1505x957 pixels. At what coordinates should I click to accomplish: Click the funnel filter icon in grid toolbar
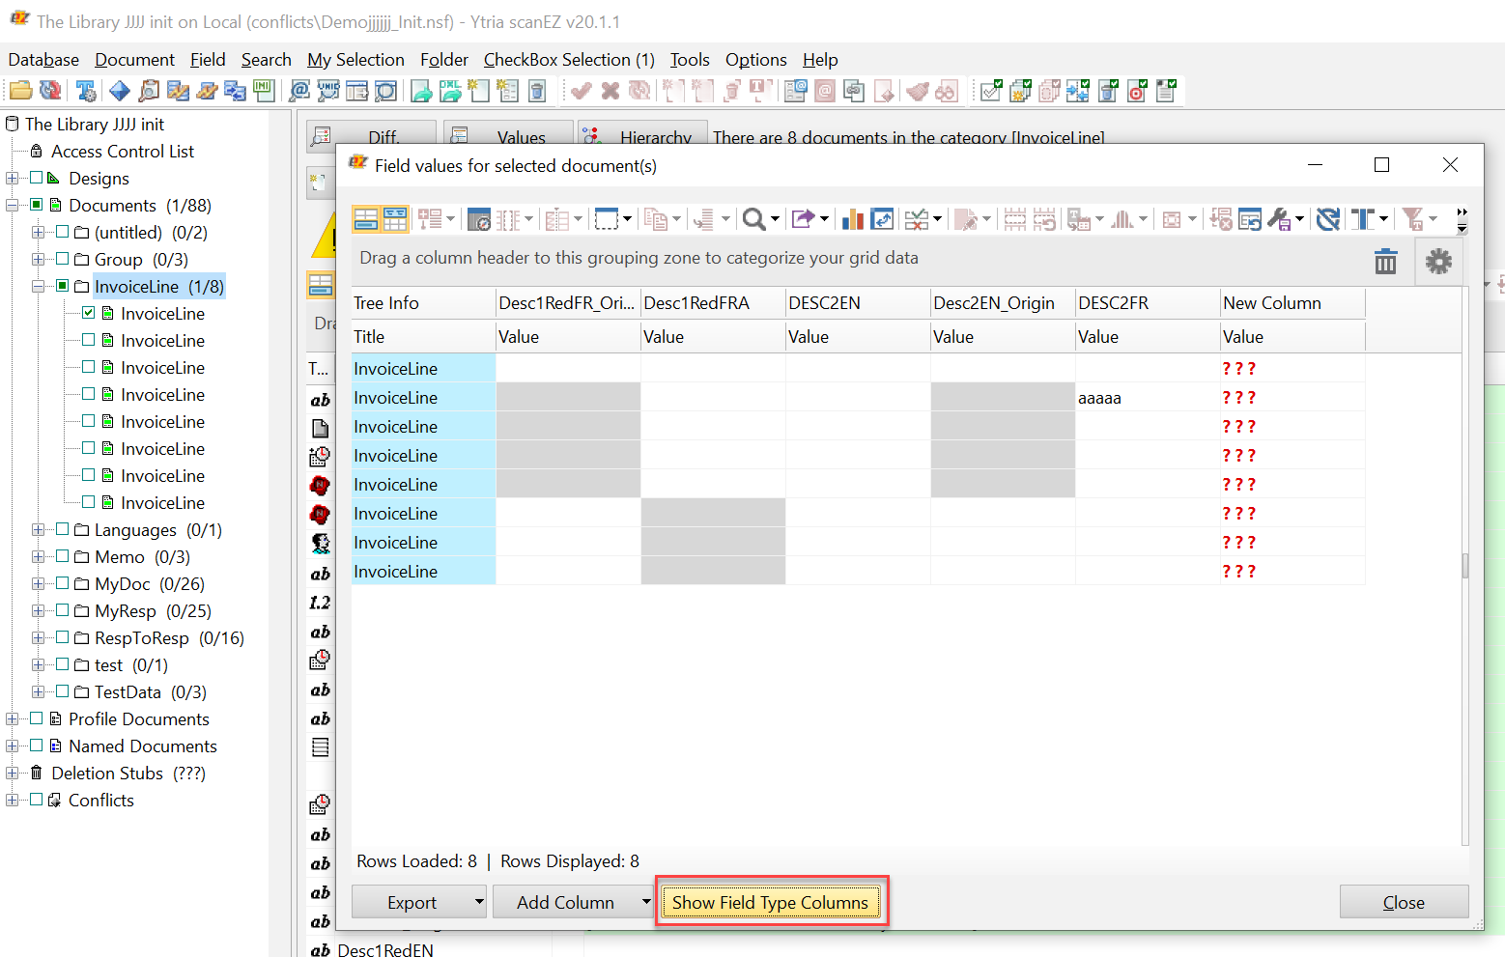click(x=1412, y=220)
